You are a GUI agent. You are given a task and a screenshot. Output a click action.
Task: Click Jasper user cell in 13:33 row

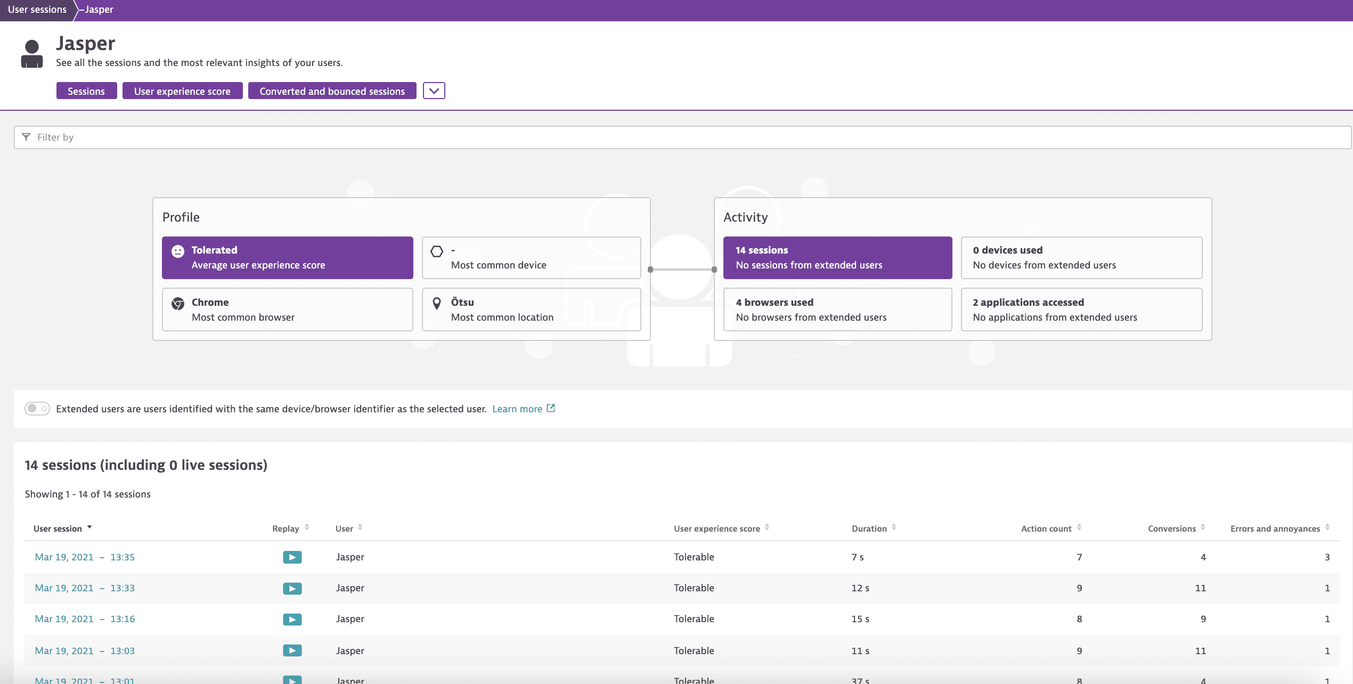point(350,588)
